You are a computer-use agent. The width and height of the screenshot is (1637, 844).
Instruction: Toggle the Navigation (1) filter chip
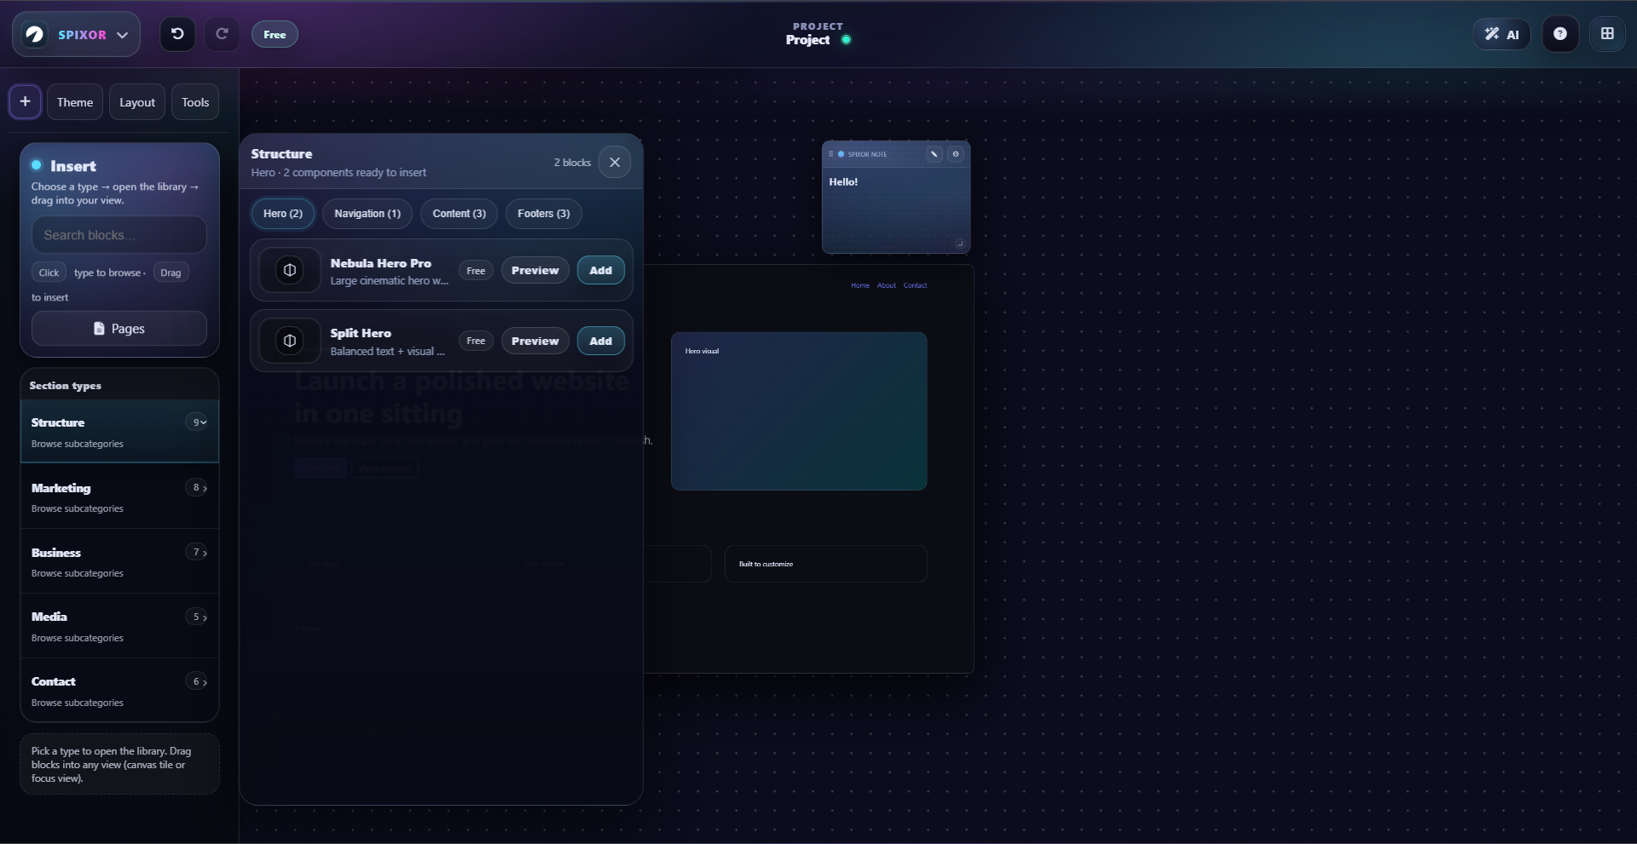pyautogui.click(x=367, y=214)
